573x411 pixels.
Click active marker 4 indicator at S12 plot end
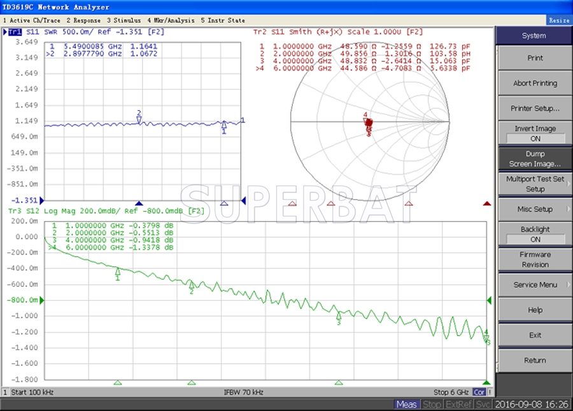click(x=486, y=382)
